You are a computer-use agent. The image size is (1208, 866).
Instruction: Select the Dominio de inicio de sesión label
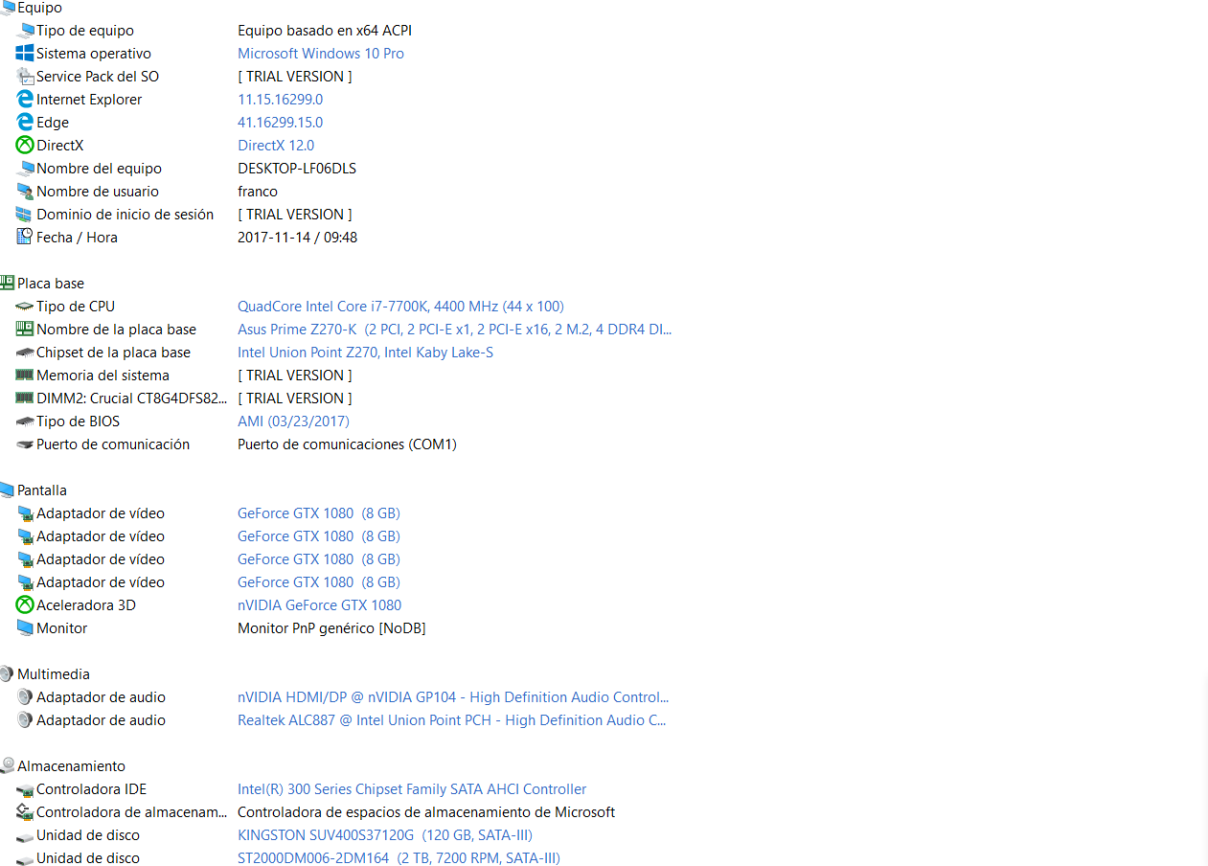pos(125,215)
